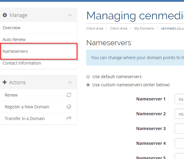This screenshot has height=159, width=184.
Task: Open Nameservers in the Manage menu
Action: (x=38, y=51)
